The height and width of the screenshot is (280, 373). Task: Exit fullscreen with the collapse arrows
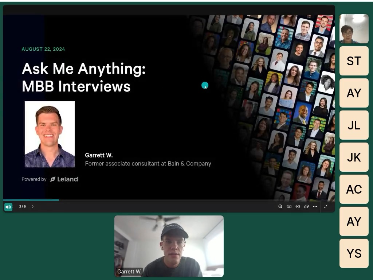tap(325, 206)
